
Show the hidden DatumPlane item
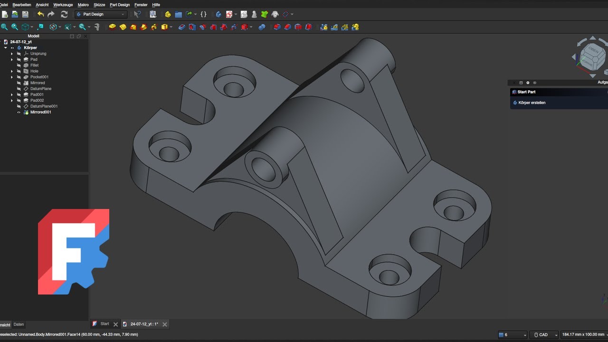[19, 89]
